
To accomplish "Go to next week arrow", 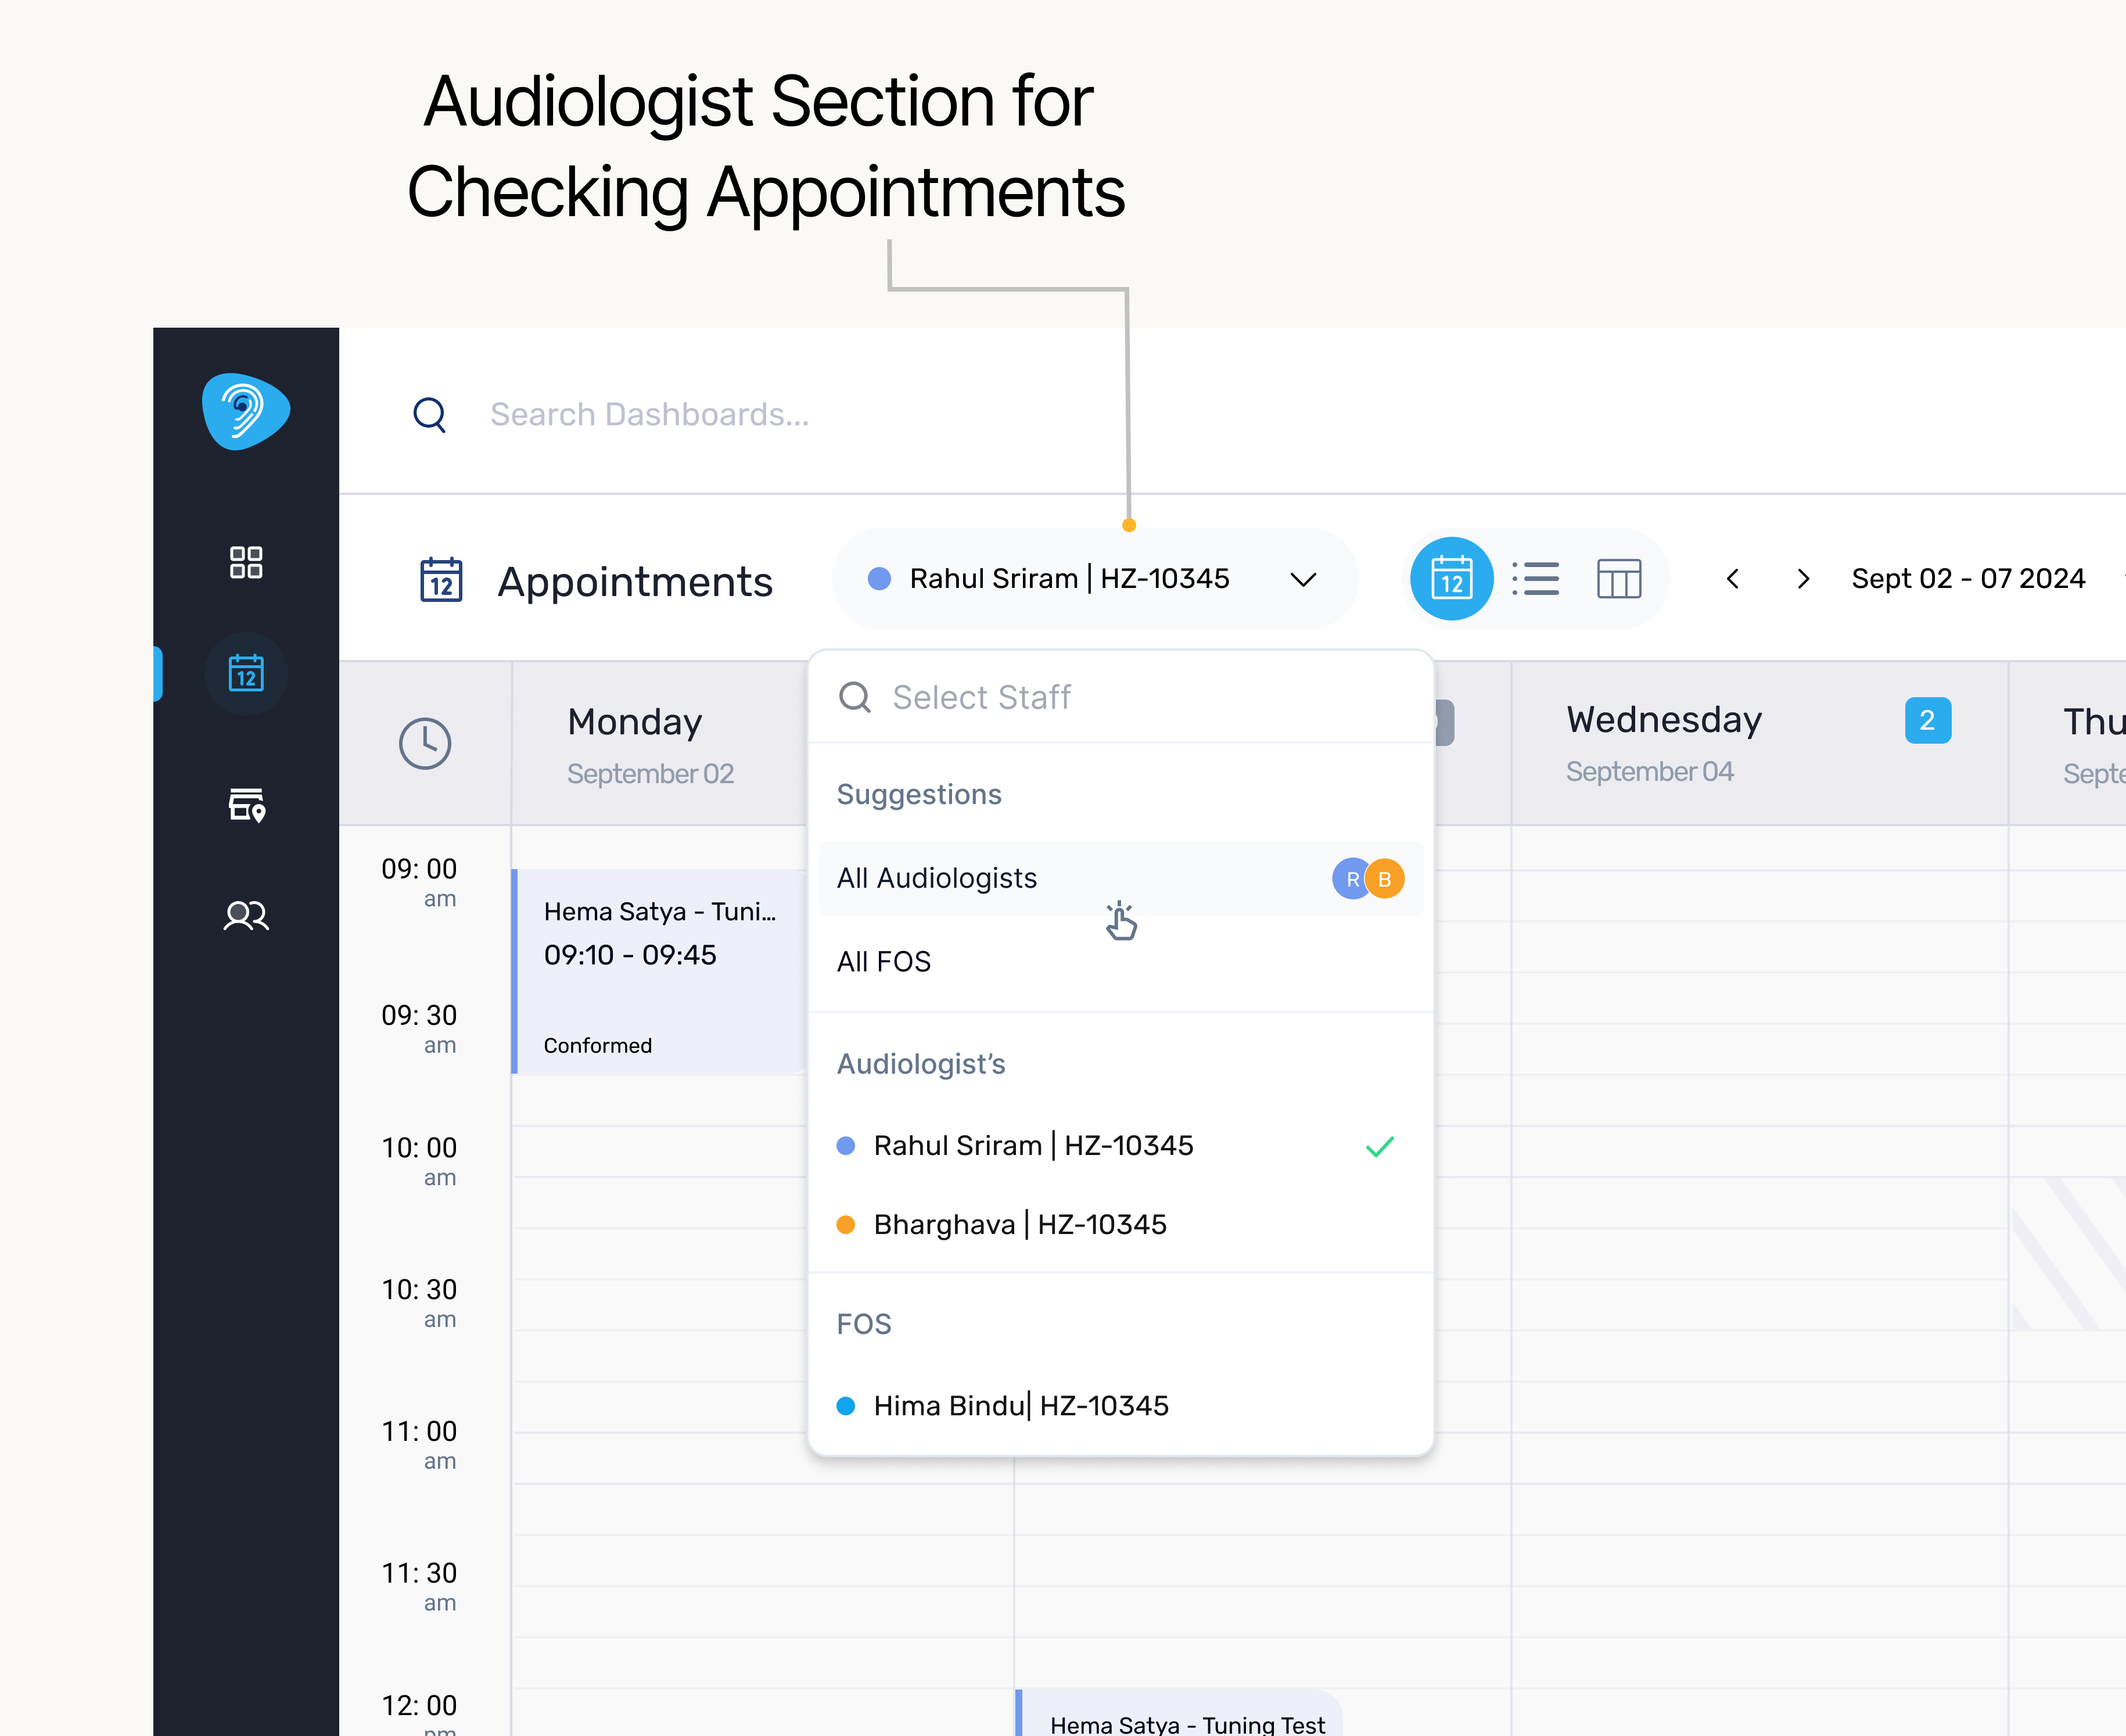I will pos(1803,579).
